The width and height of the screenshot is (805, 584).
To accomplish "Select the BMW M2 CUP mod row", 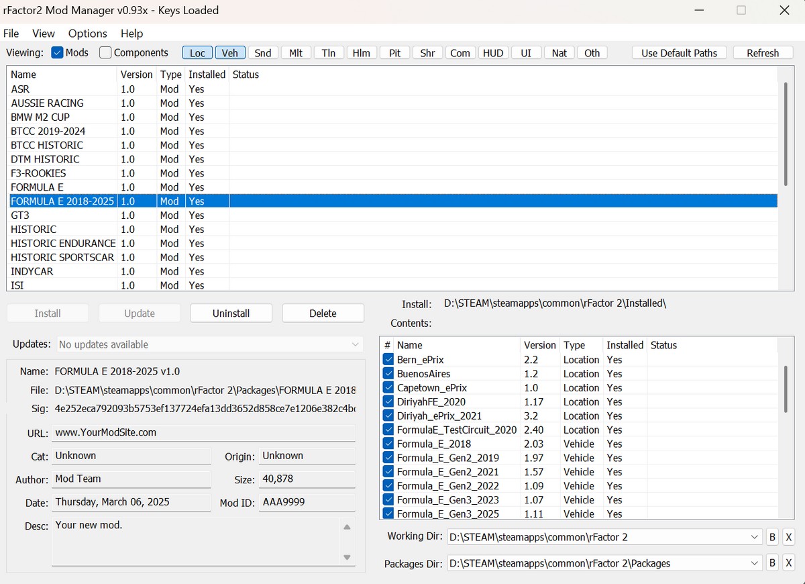I will pyautogui.click(x=392, y=117).
